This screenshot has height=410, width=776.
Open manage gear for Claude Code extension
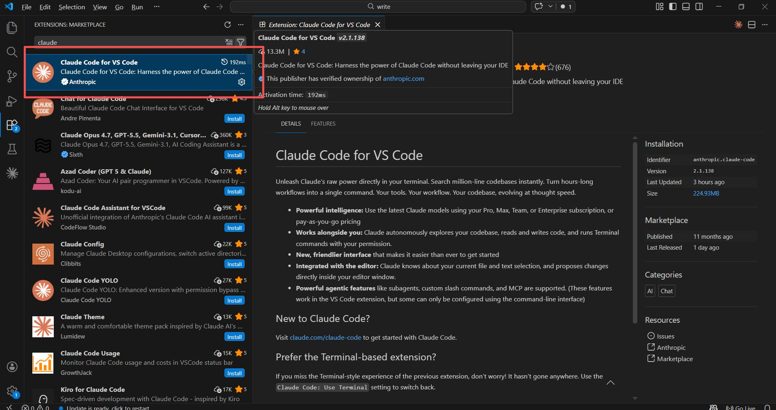point(241,82)
